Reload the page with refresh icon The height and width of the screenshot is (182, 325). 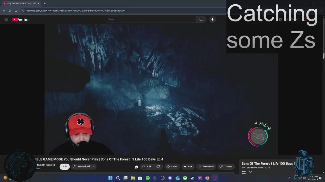(x=10, y=11)
